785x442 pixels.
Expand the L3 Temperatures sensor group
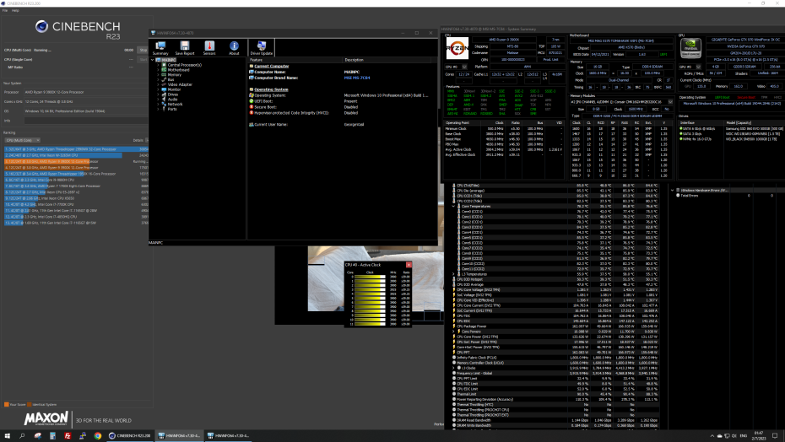[453, 274]
